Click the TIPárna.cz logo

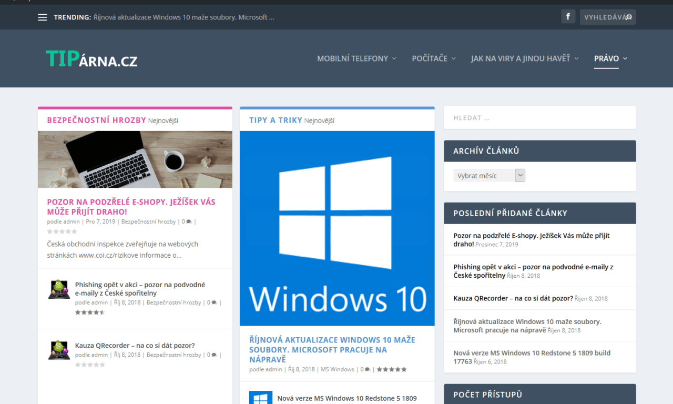click(91, 59)
